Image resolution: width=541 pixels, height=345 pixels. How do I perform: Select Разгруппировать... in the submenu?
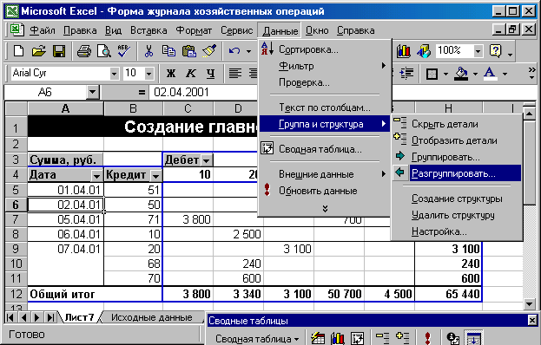[x=457, y=173]
